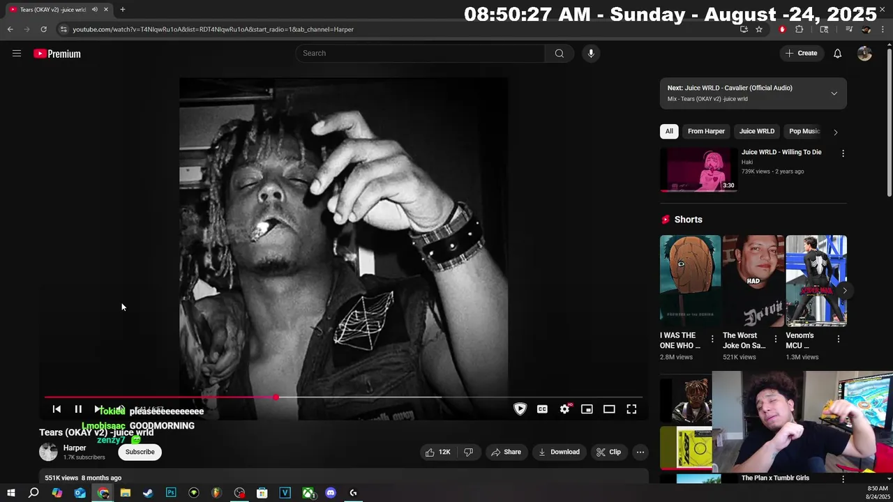Click the YouTube search box
This screenshot has width=893, height=502.
[x=421, y=53]
